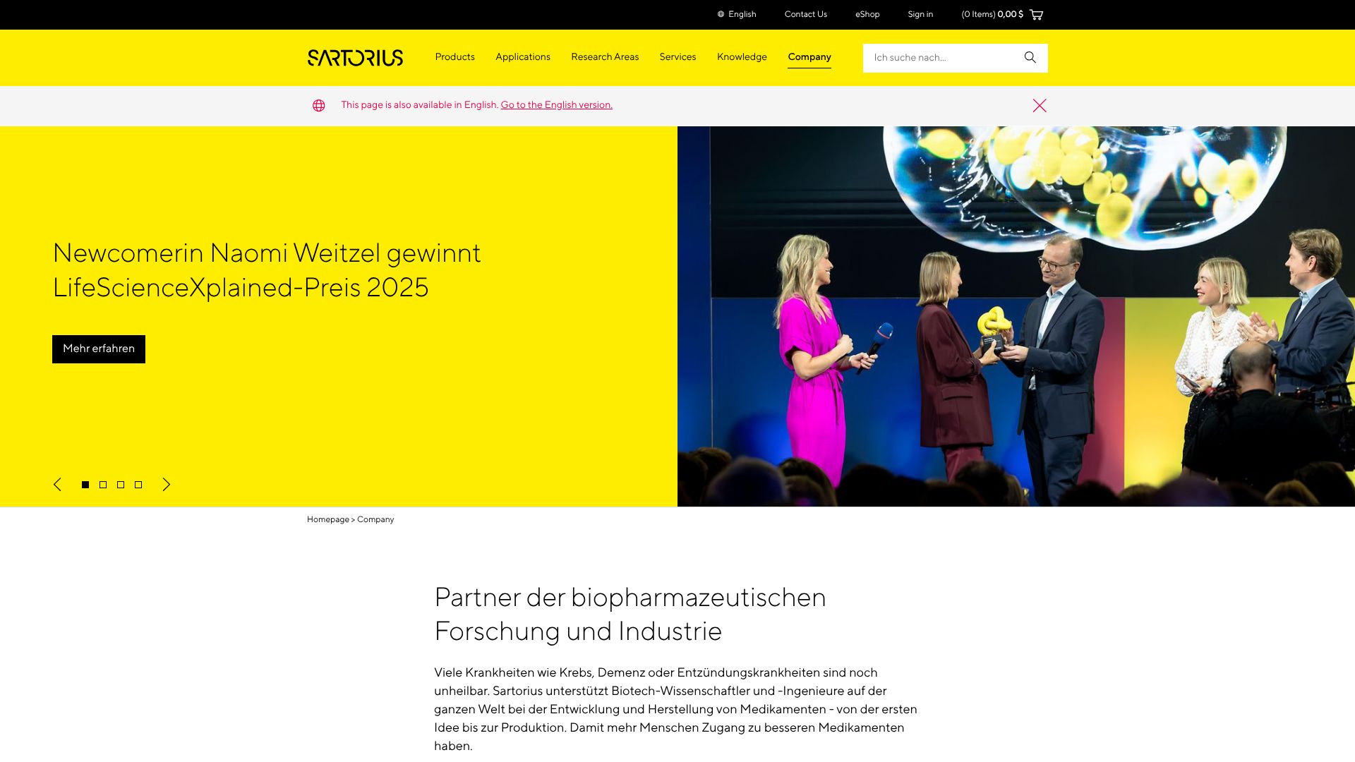
Task: Select the first carousel slide indicator
Action: [85, 485]
